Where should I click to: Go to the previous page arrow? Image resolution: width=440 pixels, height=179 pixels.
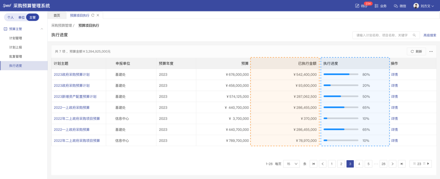pos(323,164)
